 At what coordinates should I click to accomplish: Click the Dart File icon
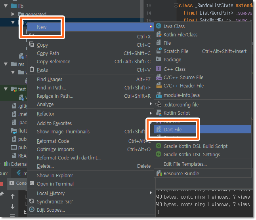point(159,129)
